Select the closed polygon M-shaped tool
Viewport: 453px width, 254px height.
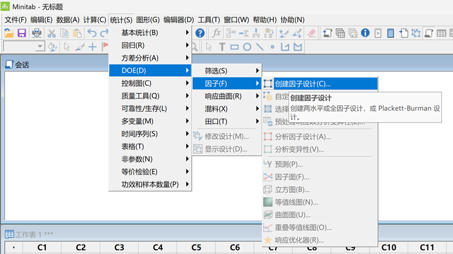(298, 47)
